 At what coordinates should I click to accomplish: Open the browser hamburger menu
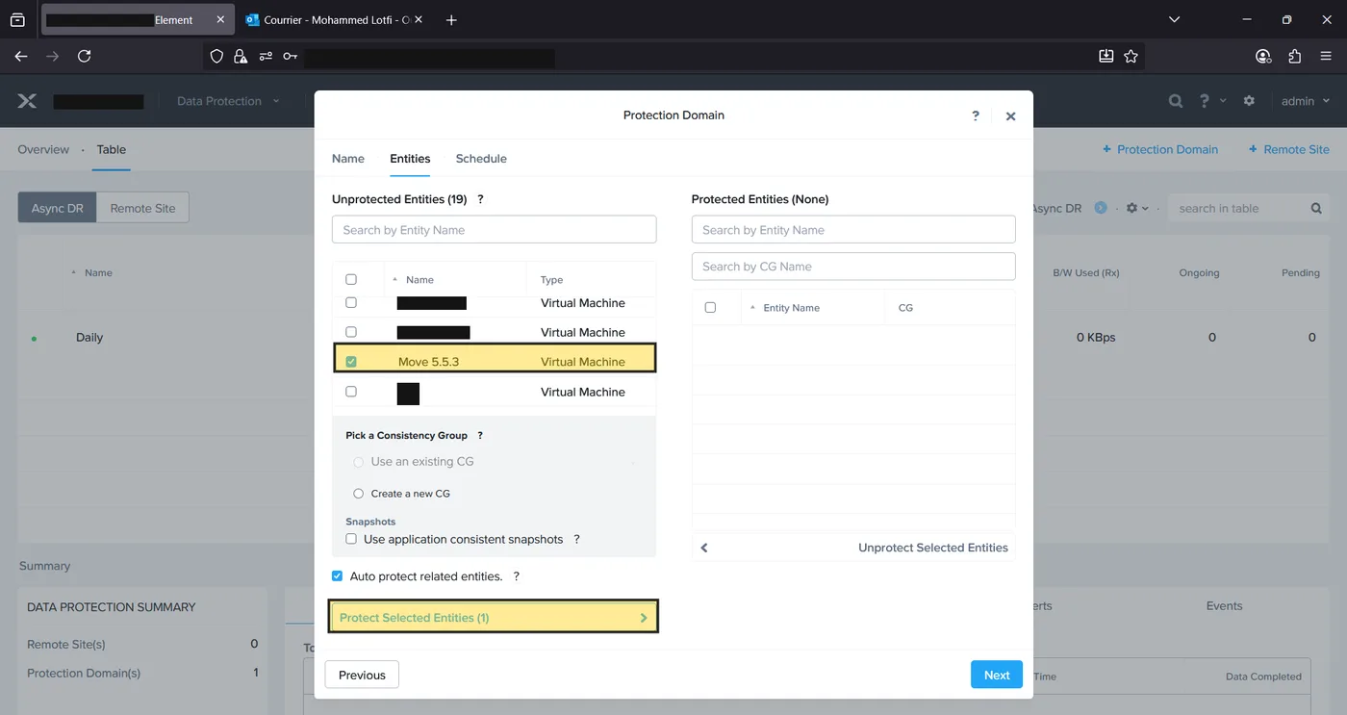(1326, 57)
